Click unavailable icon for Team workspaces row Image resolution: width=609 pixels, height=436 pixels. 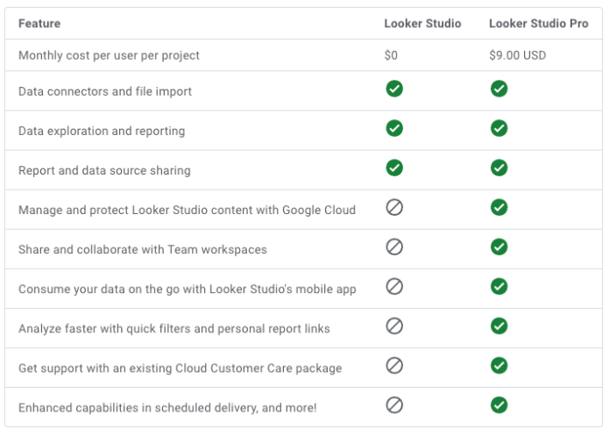tap(394, 247)
